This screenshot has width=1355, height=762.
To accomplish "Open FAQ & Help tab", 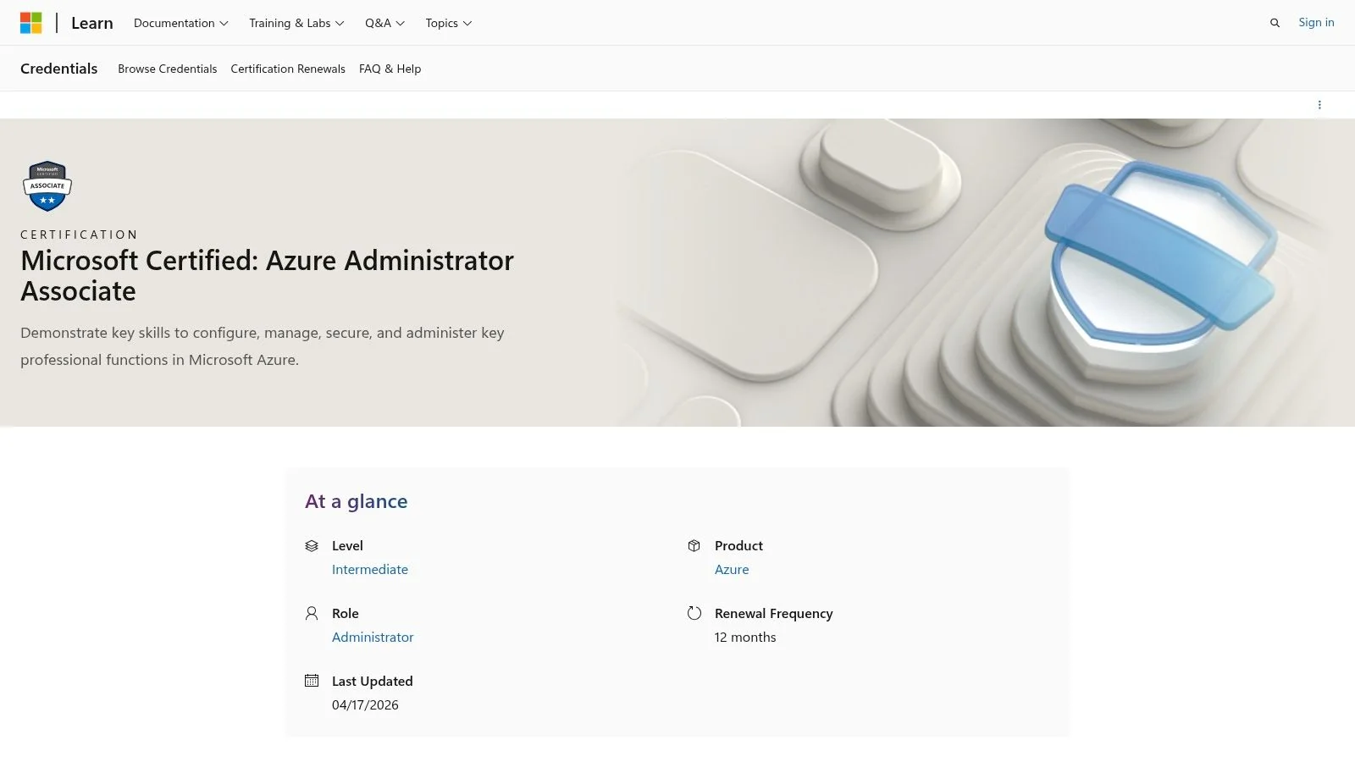I will click(390, 69).
